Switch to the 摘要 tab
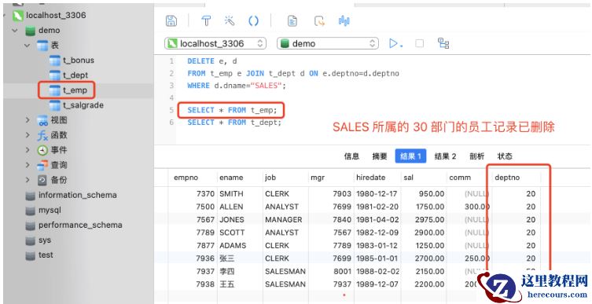 [380, 156]
